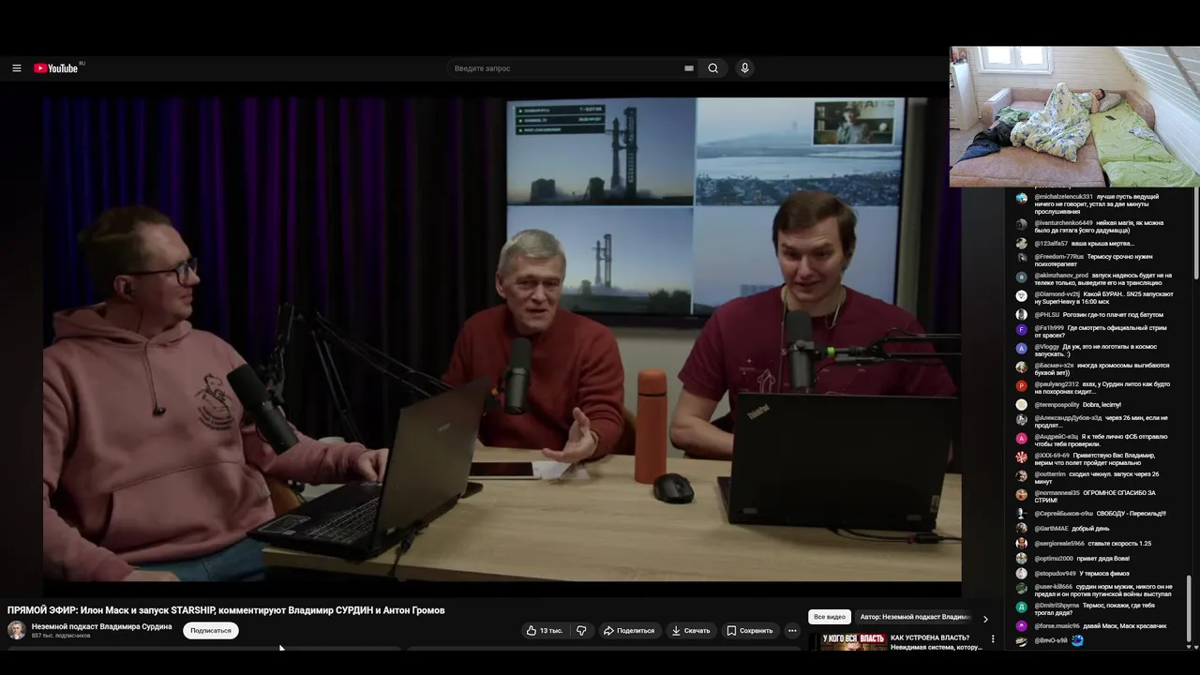Click avatar of @ivanturchenko6449 in chat

click(1022, 224)
